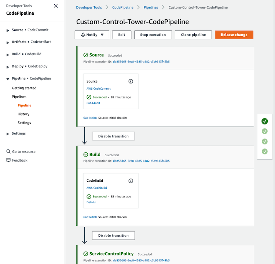The width and height of the screenshot is (275, 264).
Task: Go to CodePipeline breadcrumb
Action: coord(123,7)
